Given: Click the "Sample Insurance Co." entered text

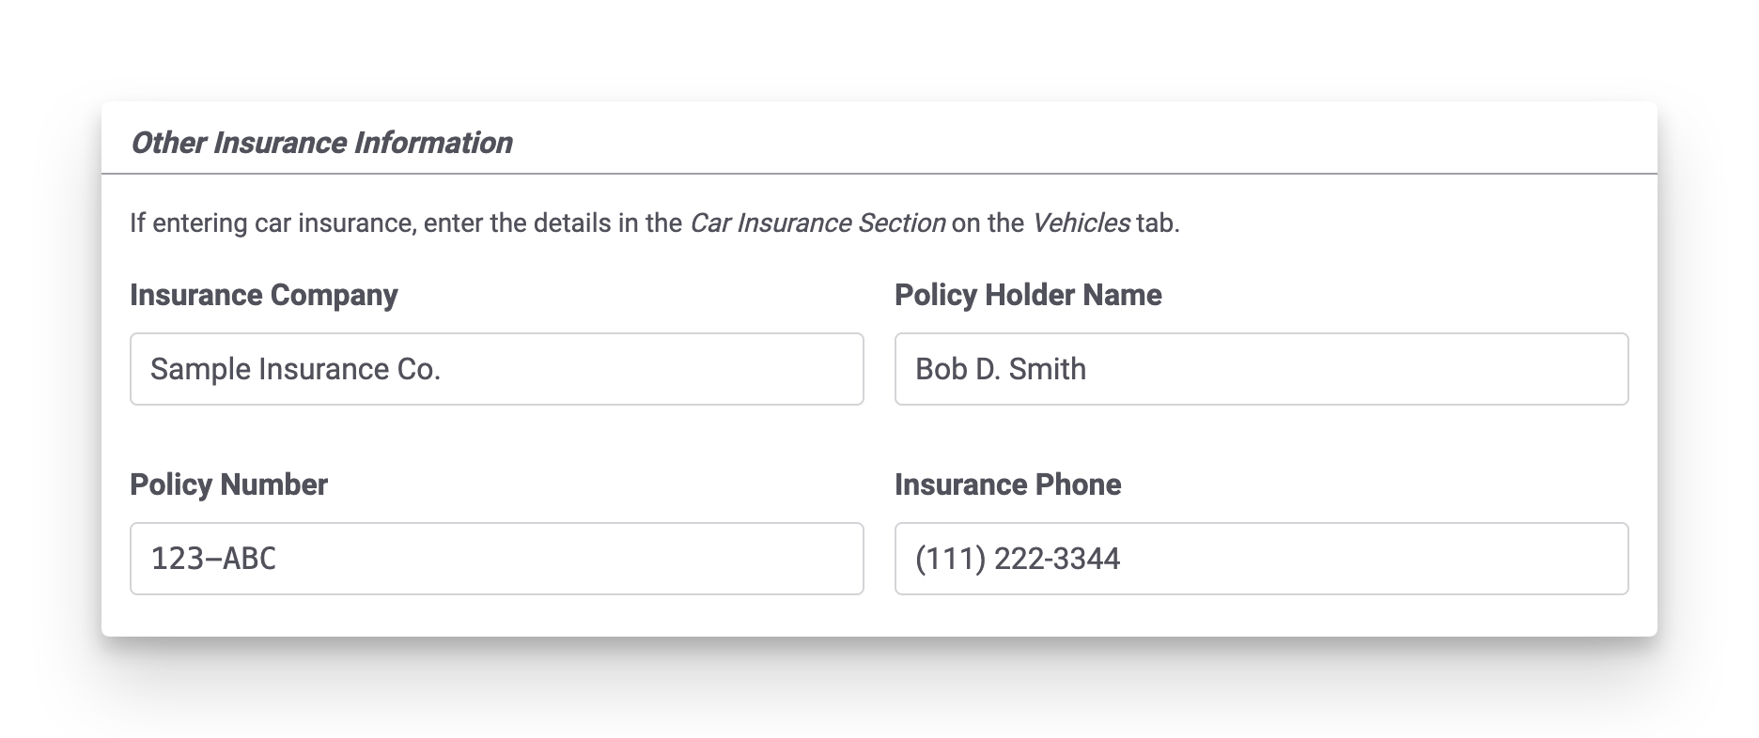Looking at the screenshot, I should pos(295,369).
